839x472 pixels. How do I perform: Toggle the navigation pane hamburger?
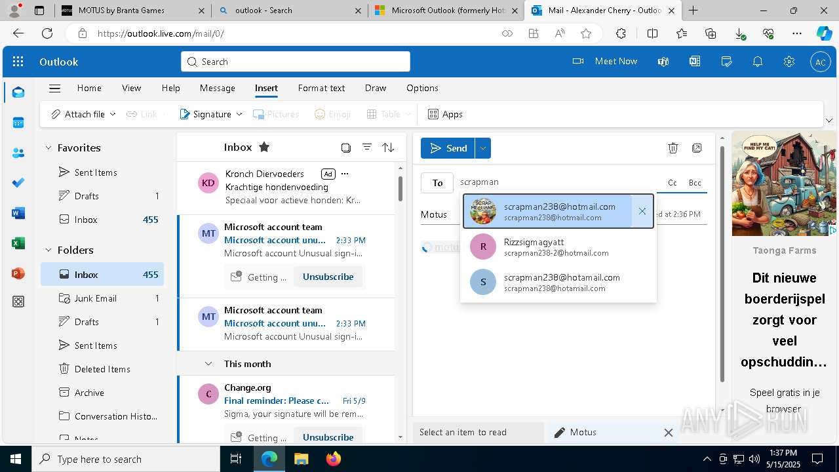55,88
